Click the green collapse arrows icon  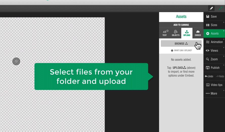(220, 8)
